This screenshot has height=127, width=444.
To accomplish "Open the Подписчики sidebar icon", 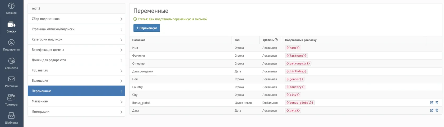I will (x=11, y=42).
